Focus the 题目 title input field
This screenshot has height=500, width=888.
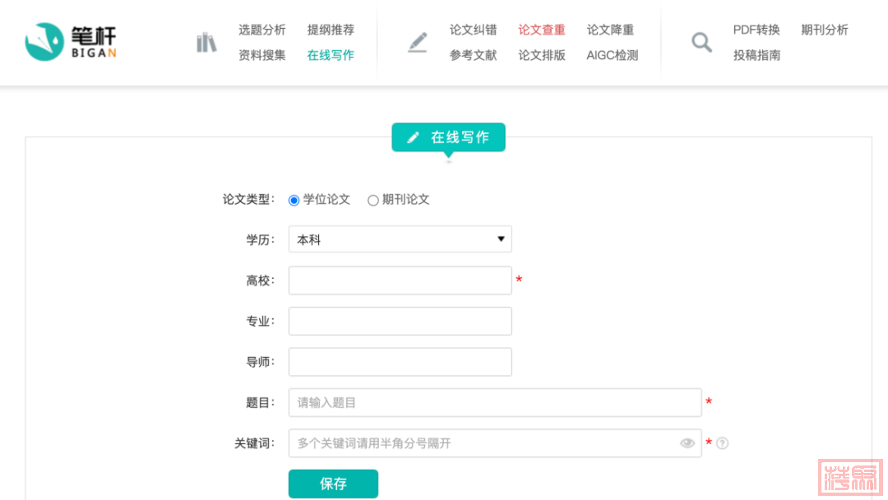[x=494, y=402]
